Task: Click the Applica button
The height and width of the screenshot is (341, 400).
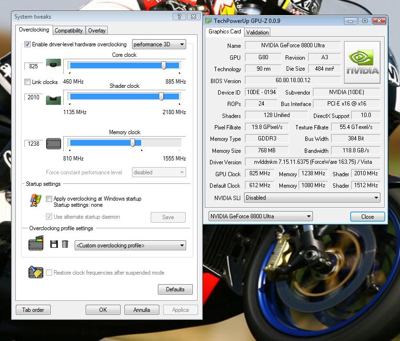Action: tap(180, 310)
